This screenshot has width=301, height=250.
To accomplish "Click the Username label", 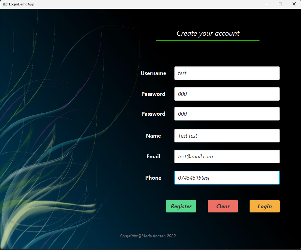I will (153, 73).
